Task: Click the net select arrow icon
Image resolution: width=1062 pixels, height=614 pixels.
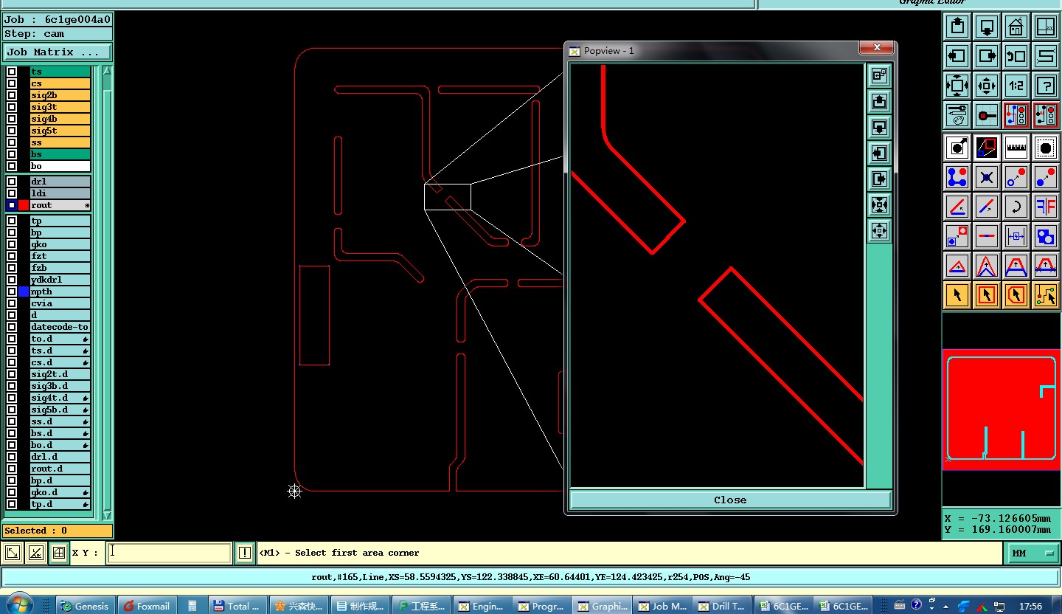Action: pos(1046,295)
